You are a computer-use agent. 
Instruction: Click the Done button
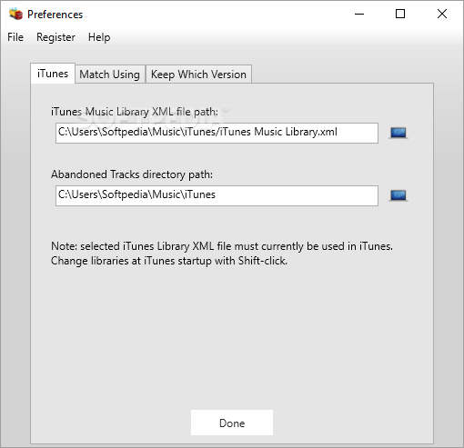[232, 423]
